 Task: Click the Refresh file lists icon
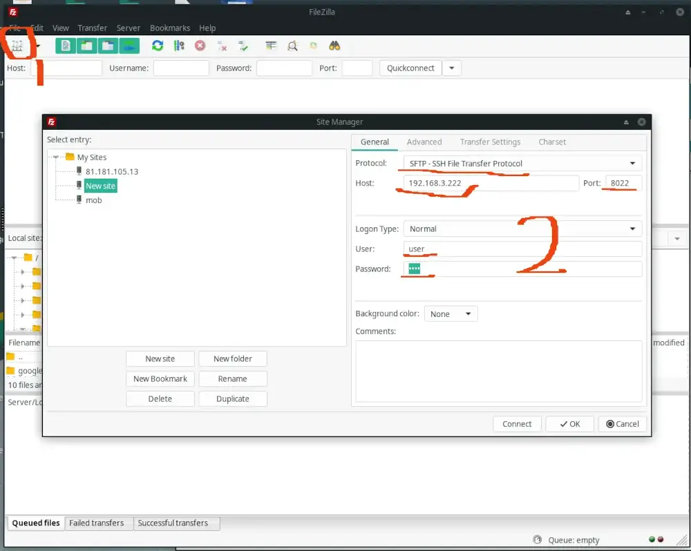coord(158,46)
